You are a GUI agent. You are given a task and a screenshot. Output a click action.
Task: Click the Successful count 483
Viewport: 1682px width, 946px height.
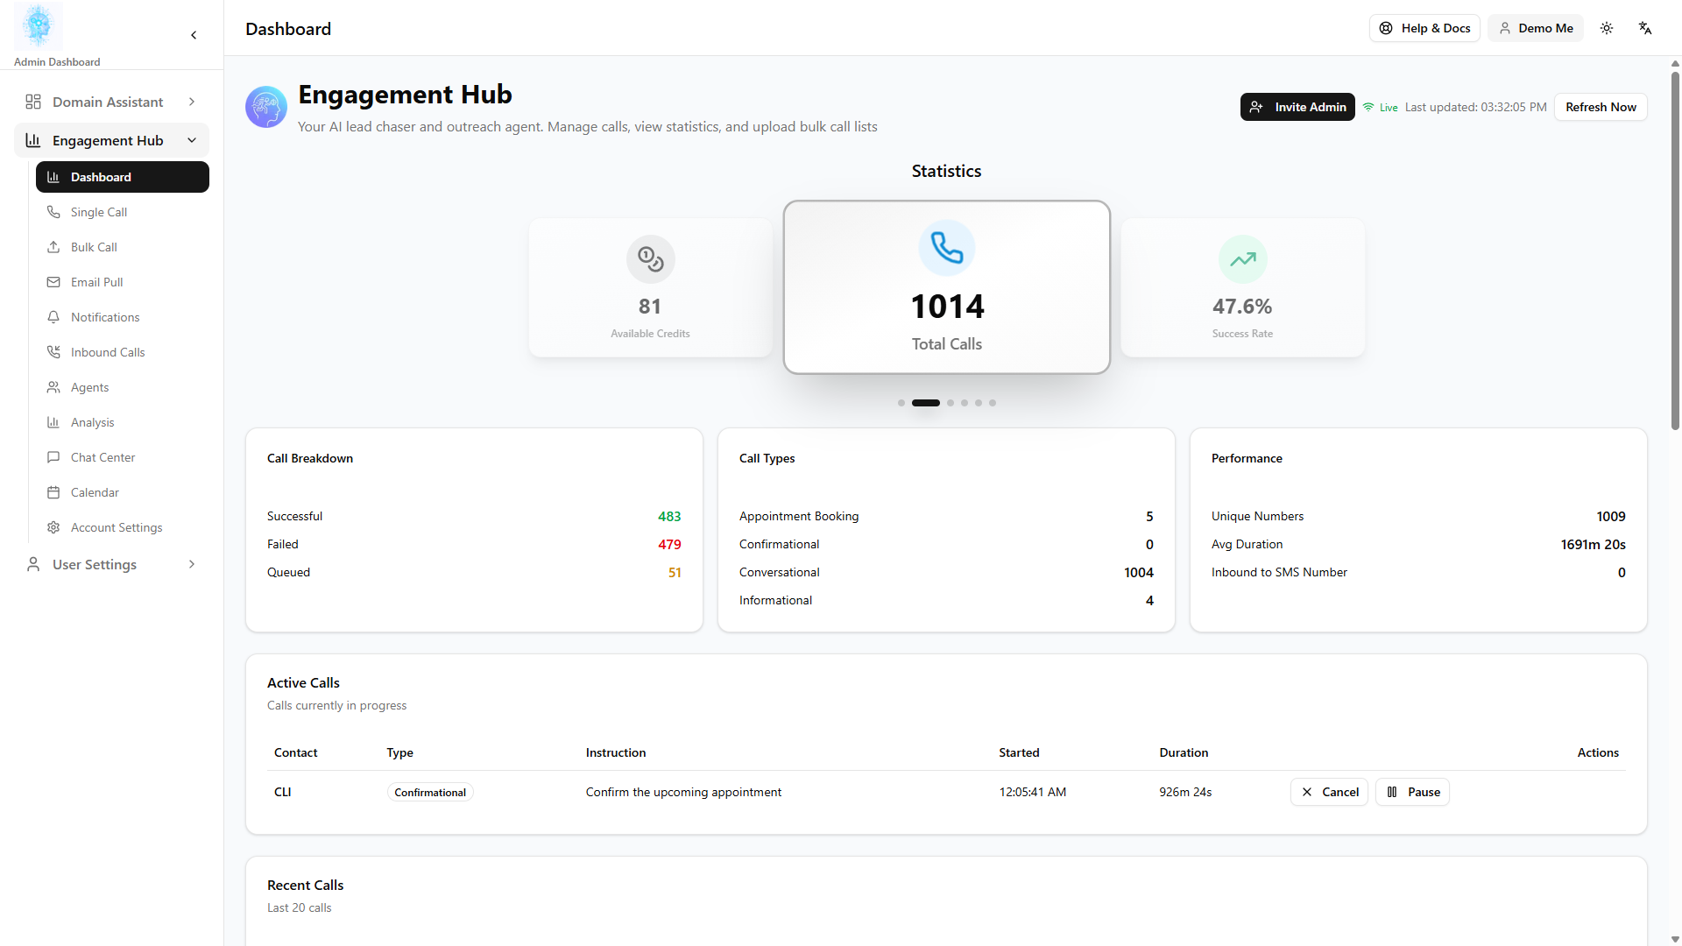669,516
